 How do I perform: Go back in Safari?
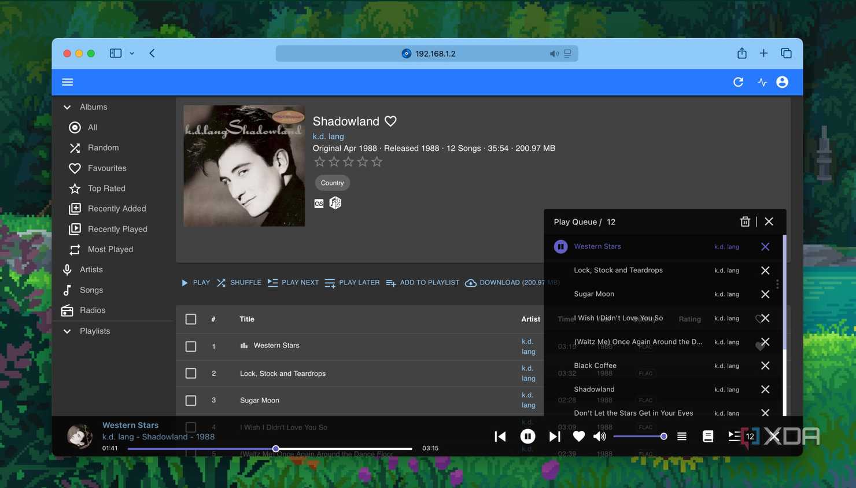pyautogui.click(x=152, y=53)
